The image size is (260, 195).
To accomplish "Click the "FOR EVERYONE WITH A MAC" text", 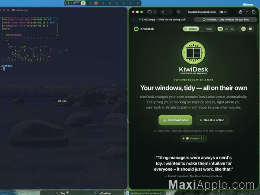I will (x=194, y=80).
